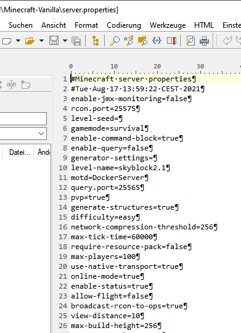Viewport: 241px width, 333px height.
Task: Click line 'enable-status=true'
Action: (x=112, y=286)
